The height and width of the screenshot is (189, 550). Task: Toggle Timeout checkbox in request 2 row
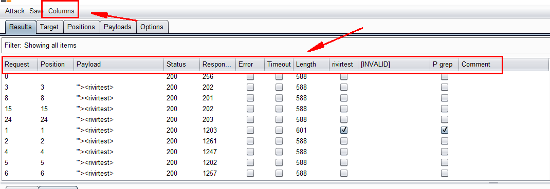point(279,141)
